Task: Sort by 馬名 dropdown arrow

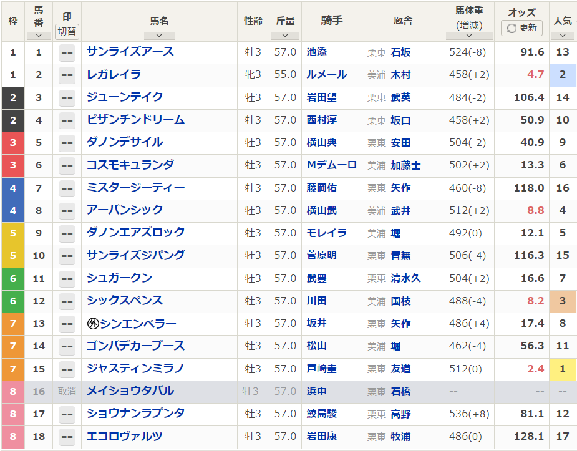Action: (159, 36)
